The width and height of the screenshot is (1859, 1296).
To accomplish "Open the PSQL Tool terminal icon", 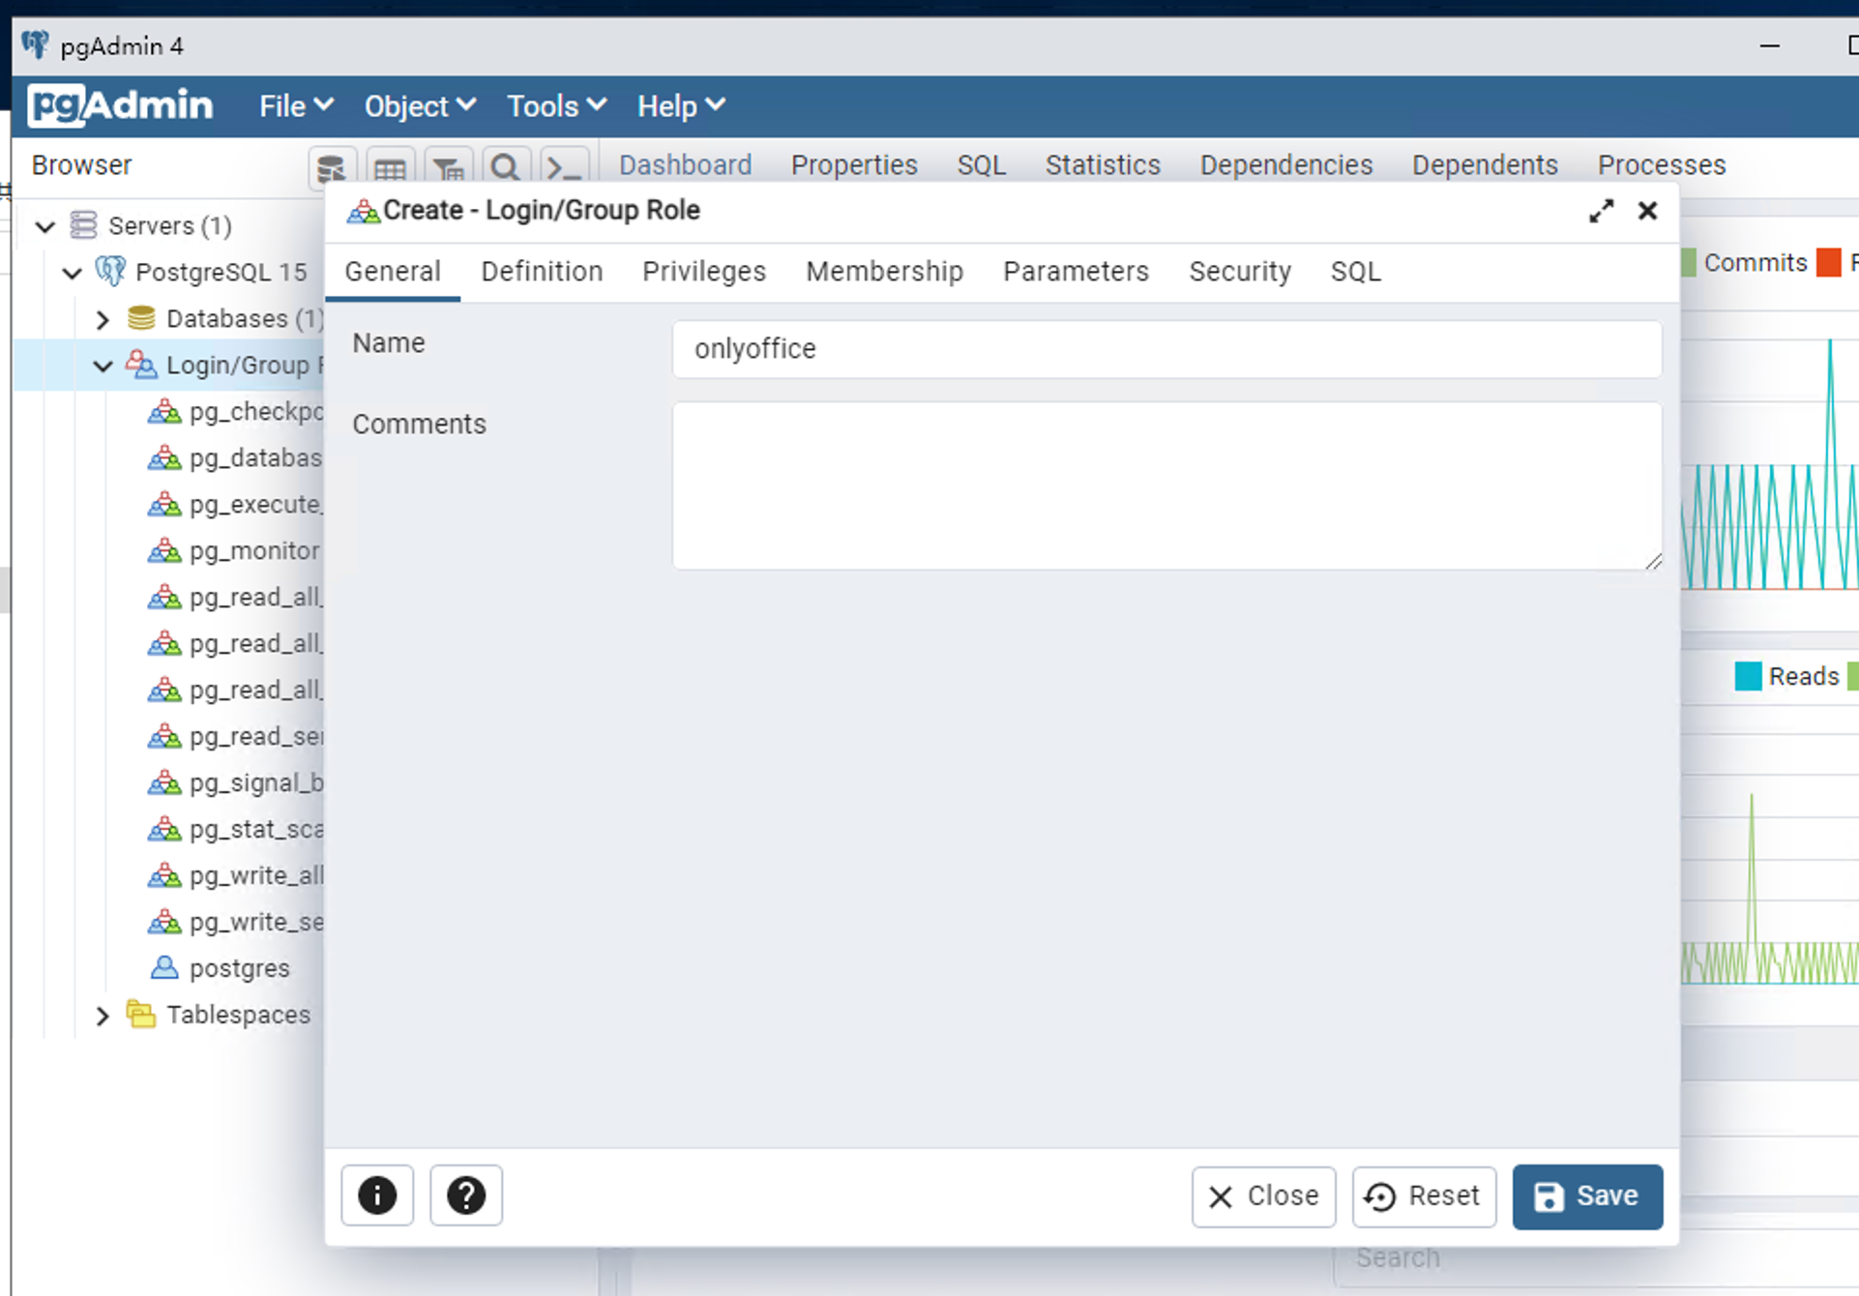I will pos(563,167).
